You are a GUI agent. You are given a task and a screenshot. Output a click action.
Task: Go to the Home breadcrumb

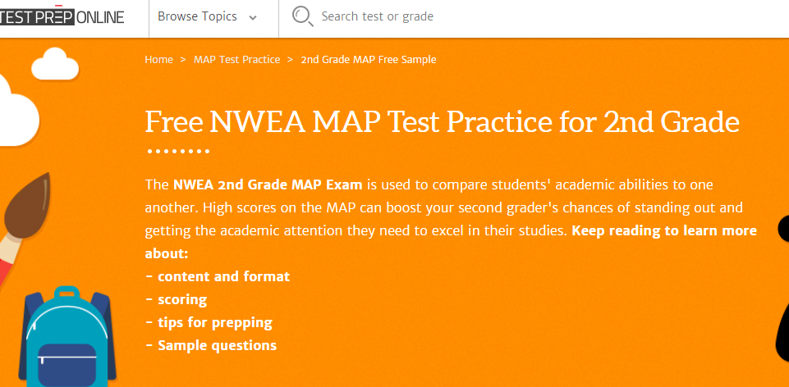click(158, 60)
